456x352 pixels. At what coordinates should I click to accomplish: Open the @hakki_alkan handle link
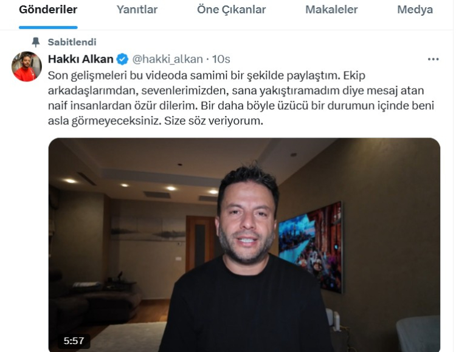point(168,59)
